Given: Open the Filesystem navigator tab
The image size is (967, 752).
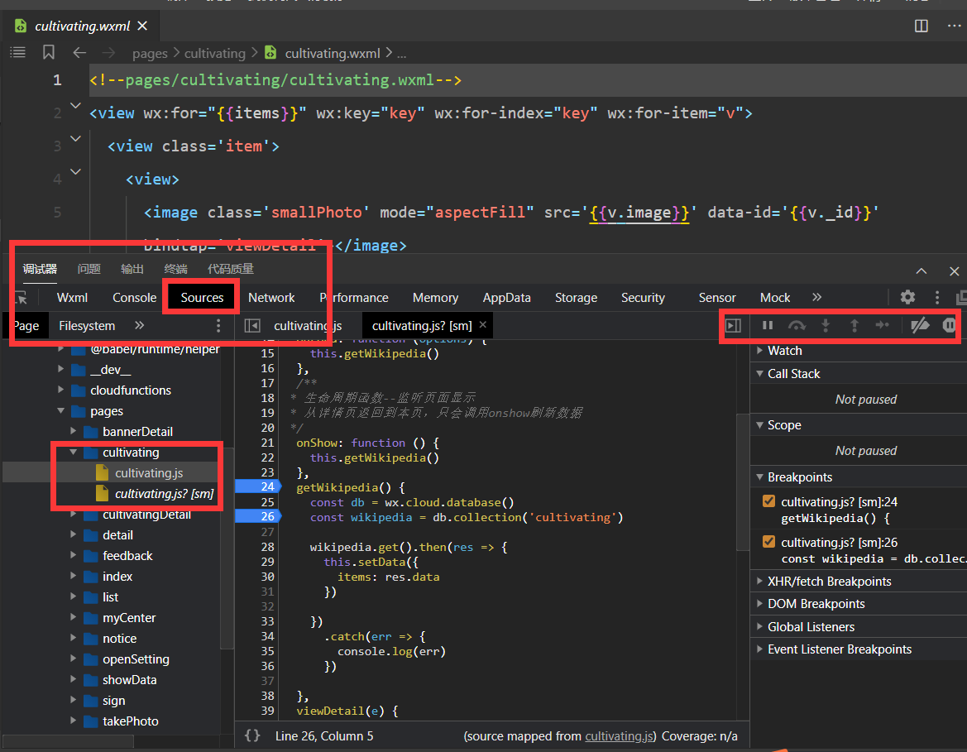Looking at the screenshot, I should click(x=87, y=326).
